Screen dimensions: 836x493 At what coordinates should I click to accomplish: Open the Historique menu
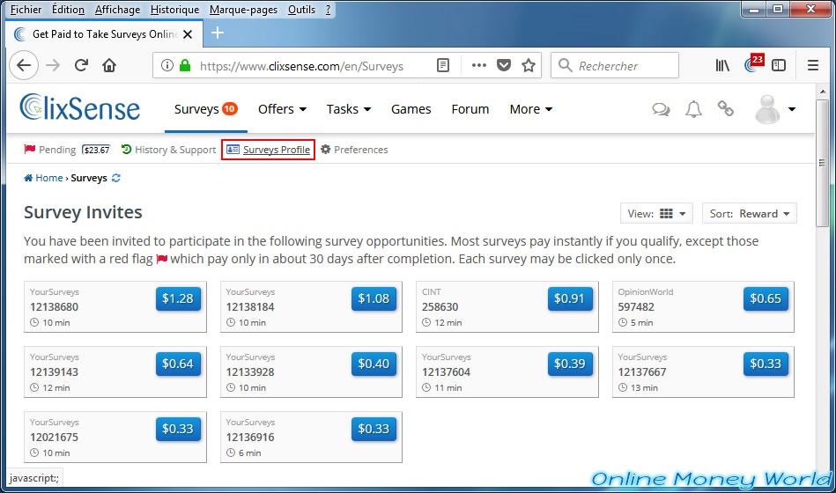pyautogui.click(x=175, y=10)
